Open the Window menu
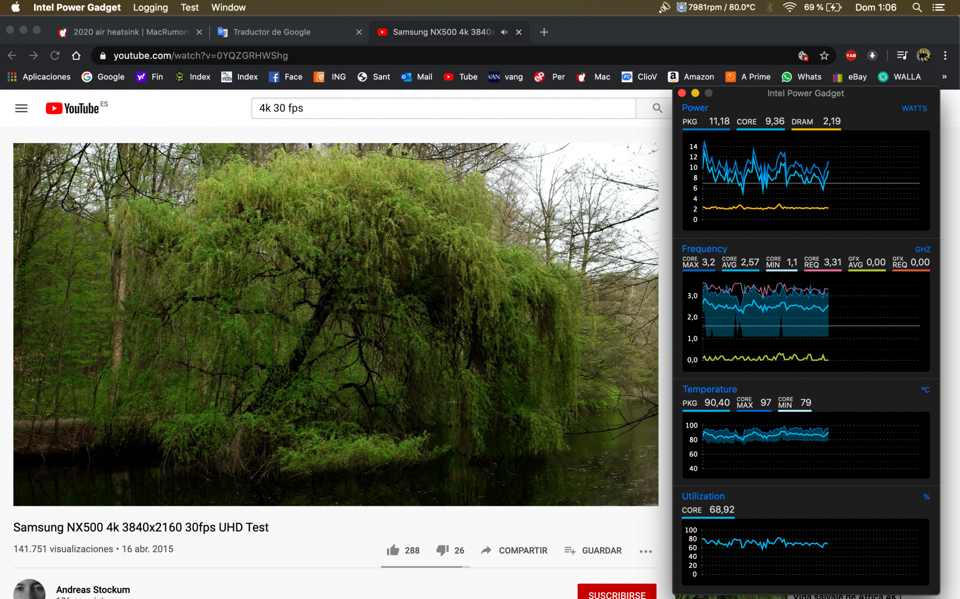The image size is (960, 599). tap(228, 7)
